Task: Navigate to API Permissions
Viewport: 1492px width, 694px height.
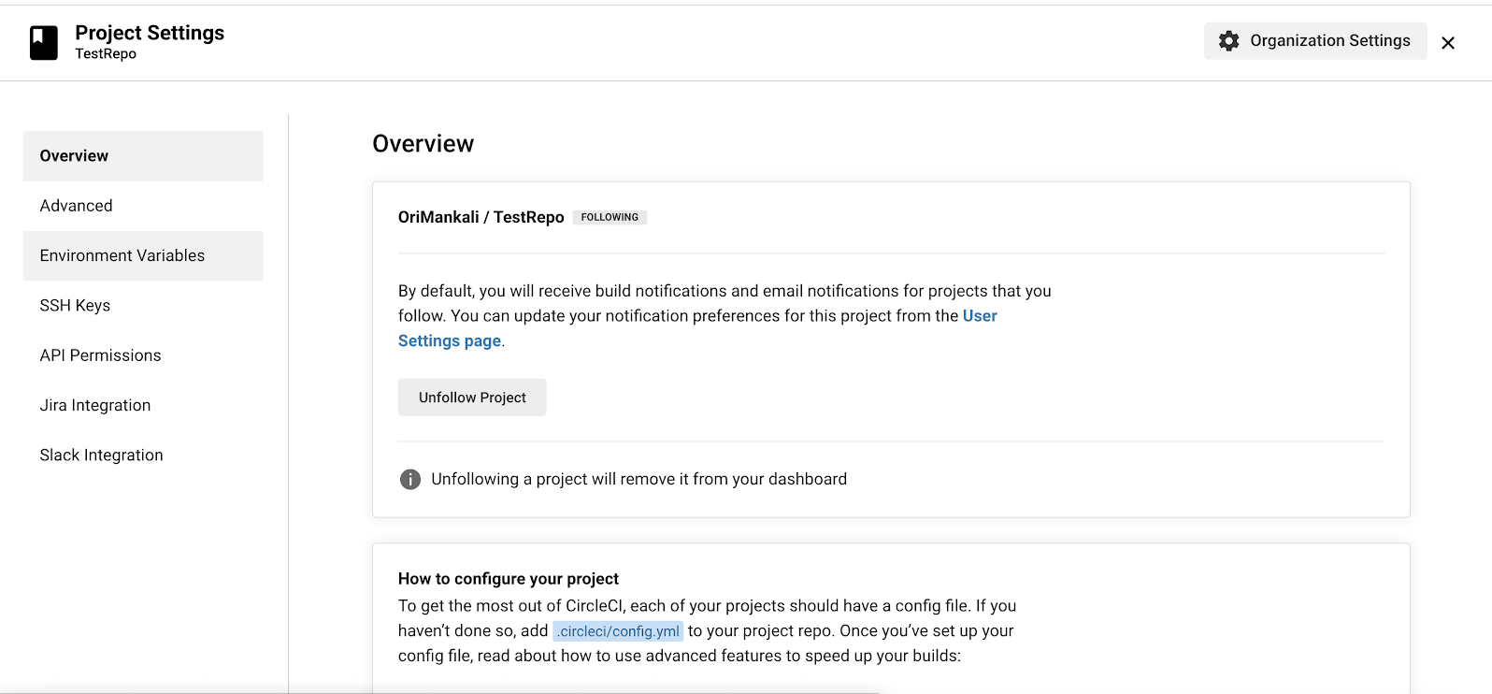Action: coord(143,355)
